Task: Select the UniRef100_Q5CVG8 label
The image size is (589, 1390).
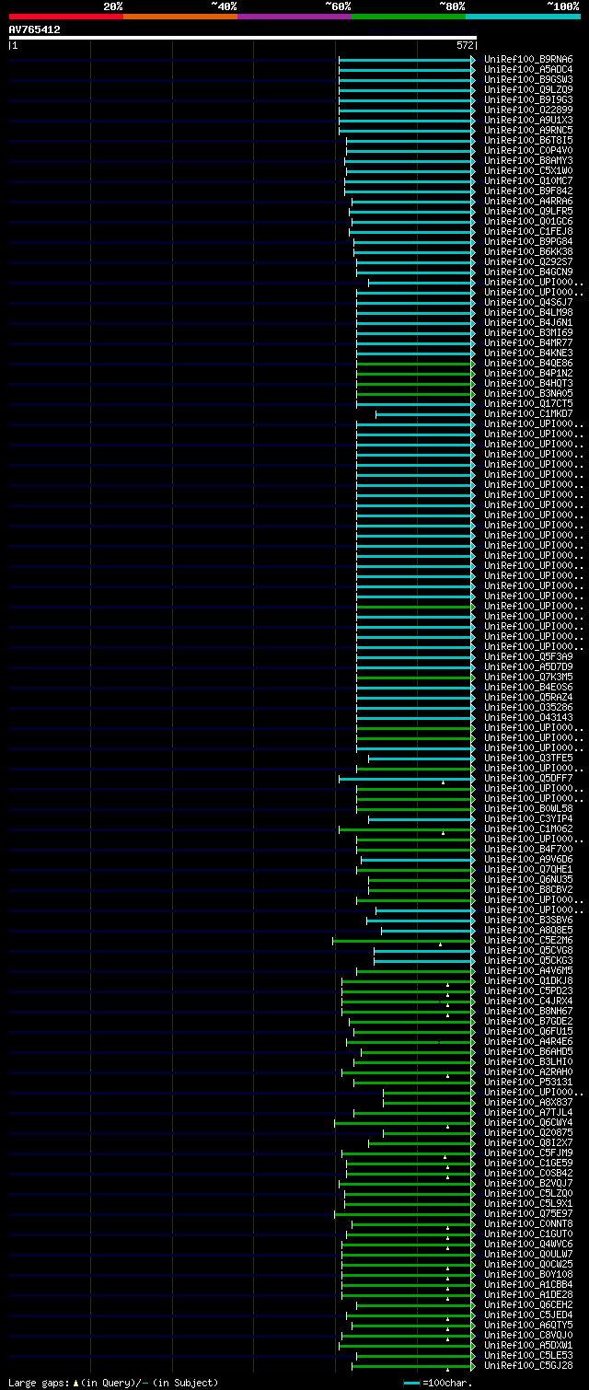Action: tap(528, 951)
